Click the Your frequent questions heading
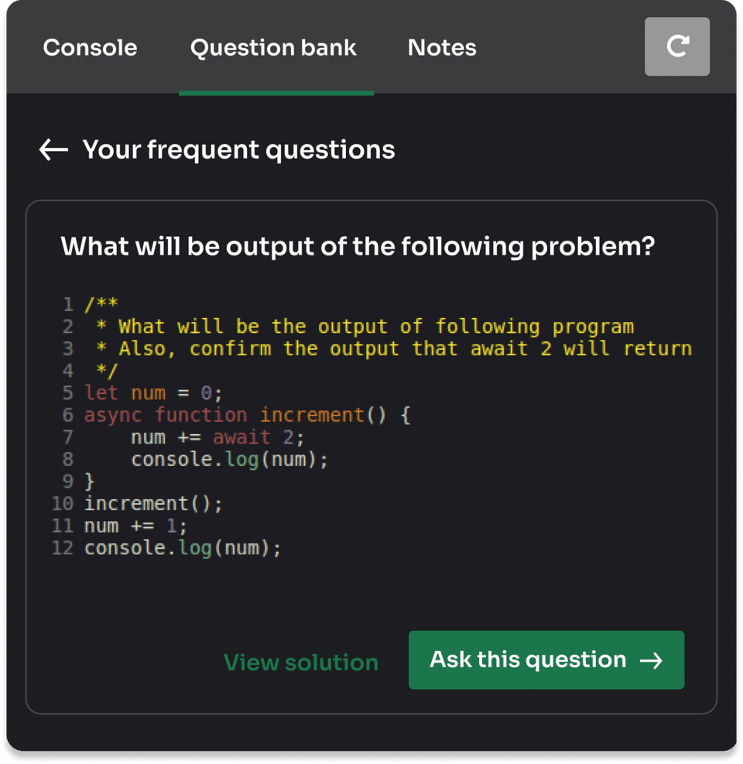Viewport: 743px width, 764px height. tap(238, 149)
